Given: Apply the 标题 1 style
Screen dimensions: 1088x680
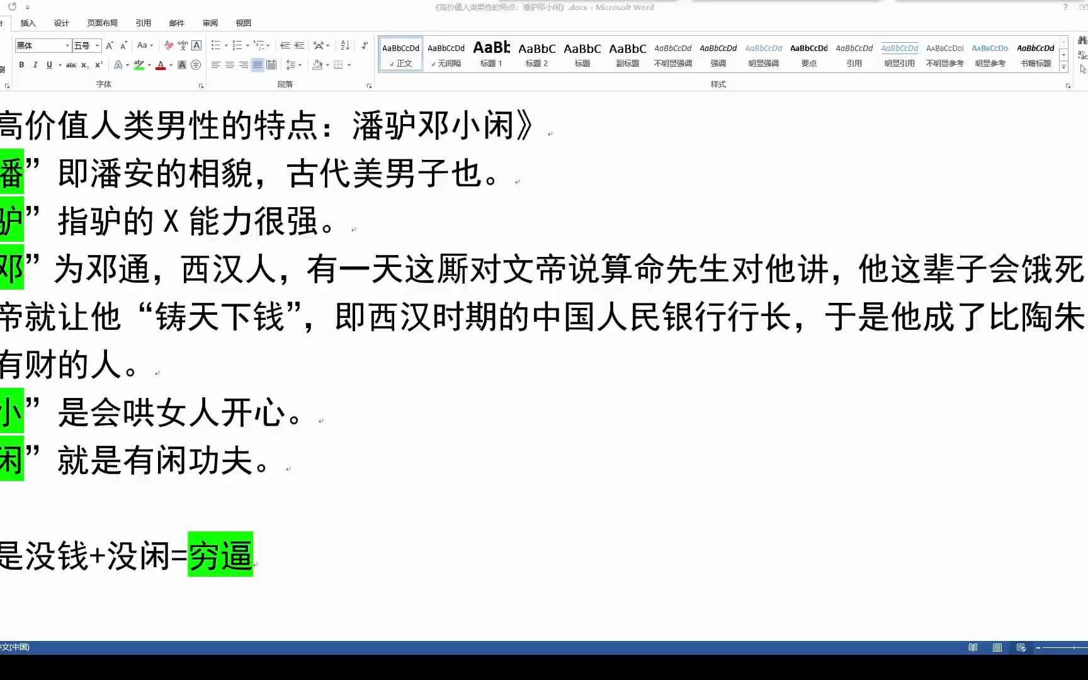Looking at the screenshot, I should (x=492, y=54).
